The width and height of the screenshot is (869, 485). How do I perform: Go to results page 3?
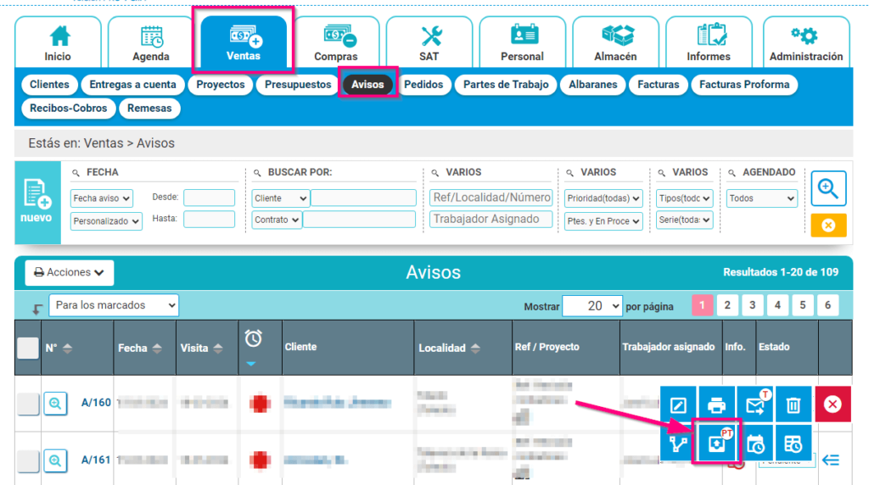pos(752,305)
